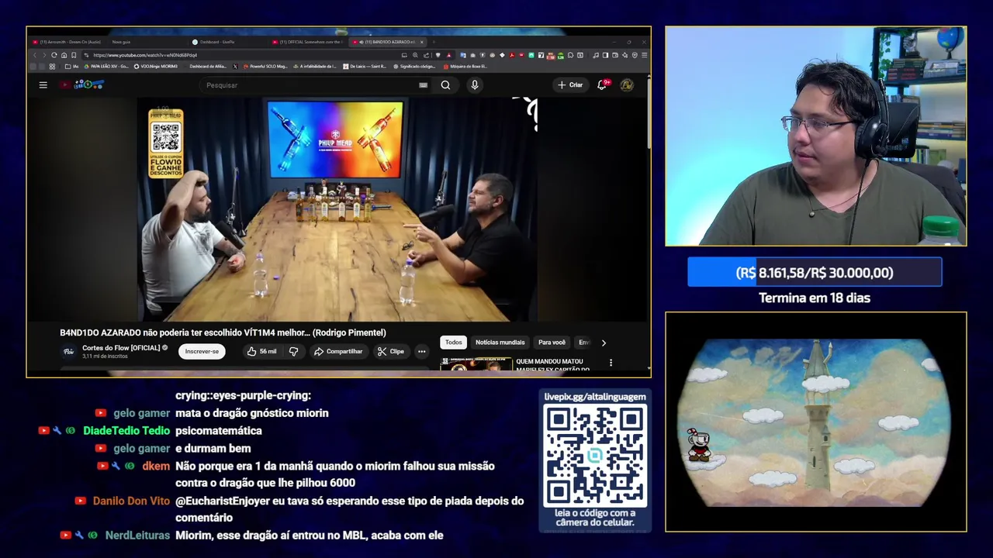
Task: Open PAPA LEÃO XIV bookmark
Action: pyautogui.click(x=106, y=67)
